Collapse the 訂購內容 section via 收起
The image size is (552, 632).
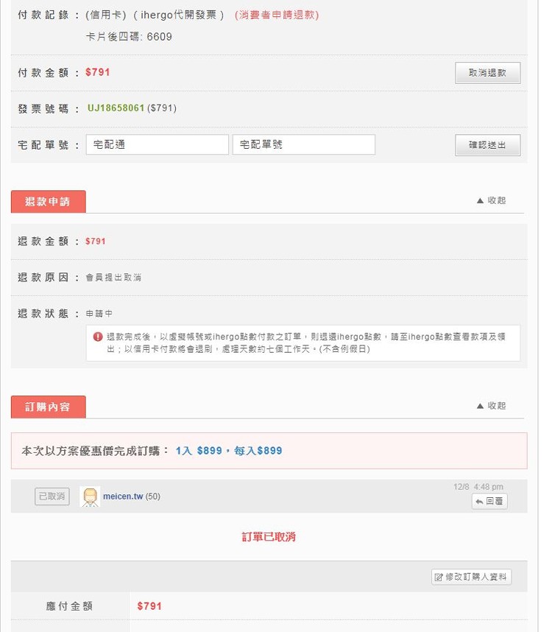[491, 405]
